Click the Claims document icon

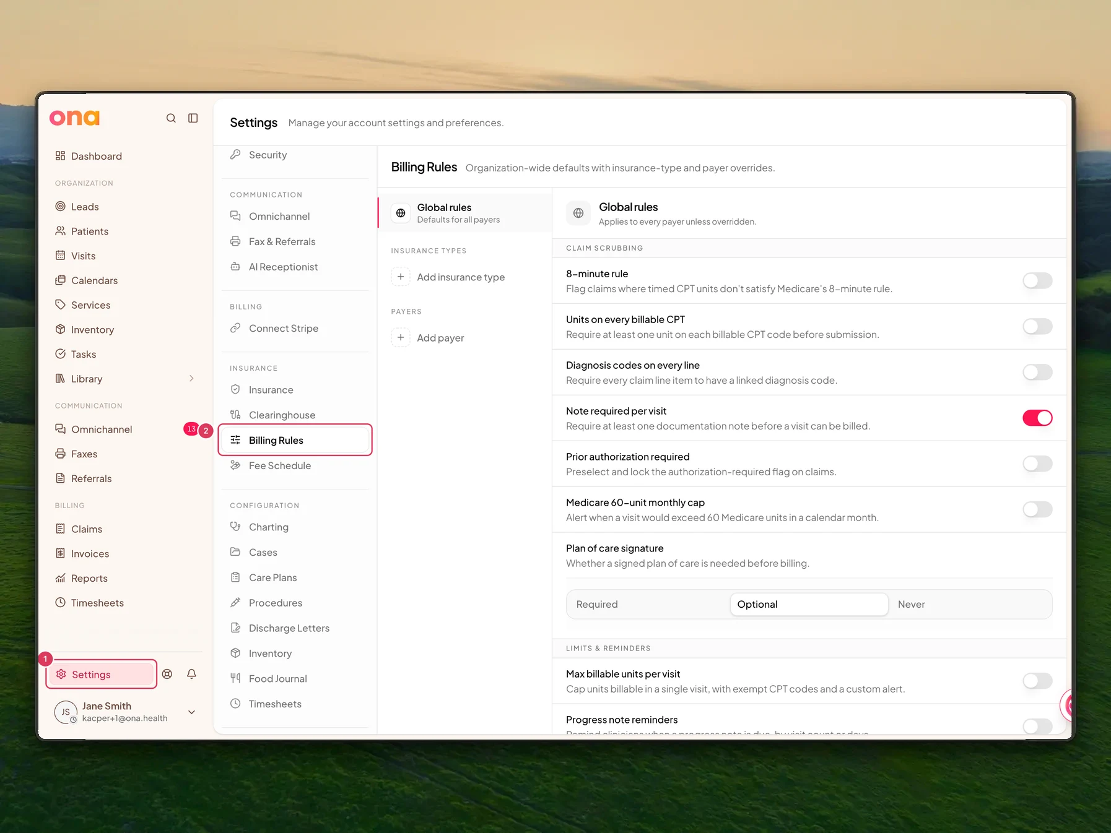click(60, 529)
